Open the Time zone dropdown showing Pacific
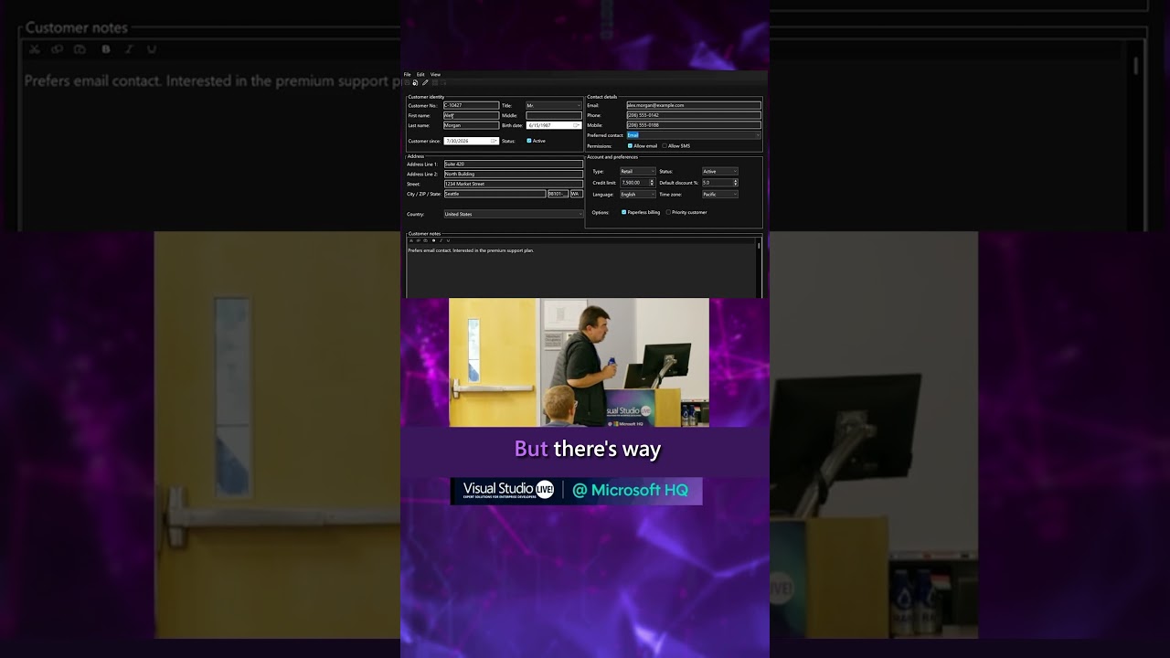This screenshot has width=1170, height=658. point(719,194)
